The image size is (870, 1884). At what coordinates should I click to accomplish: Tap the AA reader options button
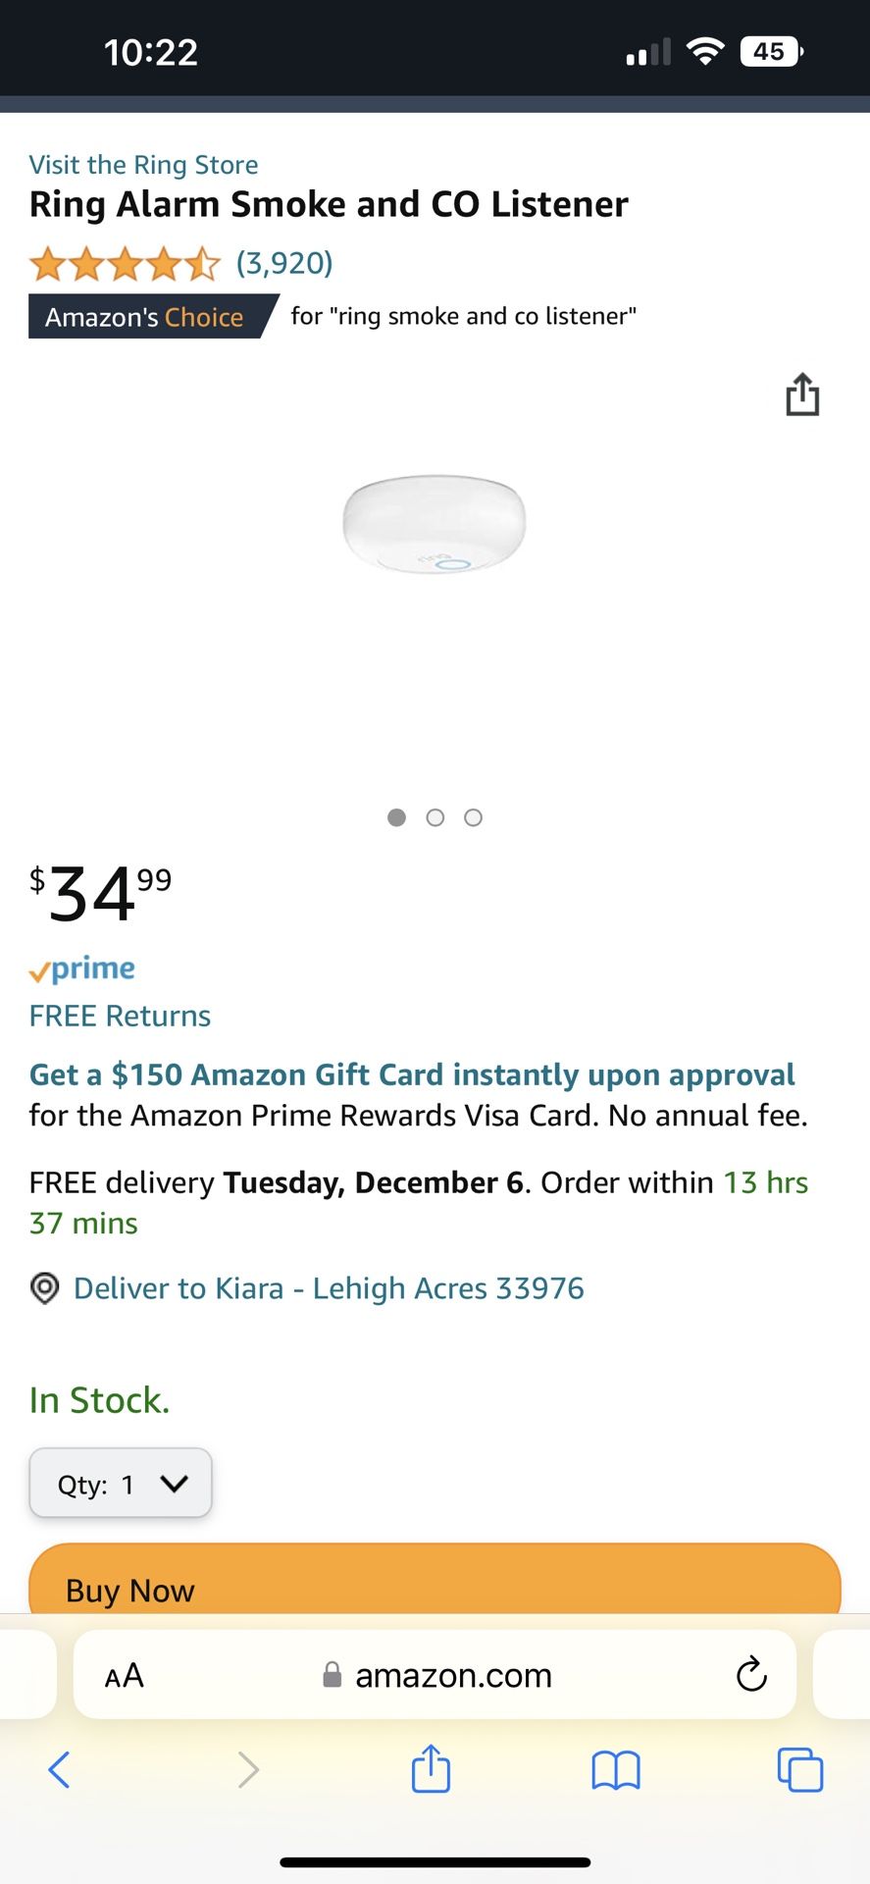[x=125, y=1675]
